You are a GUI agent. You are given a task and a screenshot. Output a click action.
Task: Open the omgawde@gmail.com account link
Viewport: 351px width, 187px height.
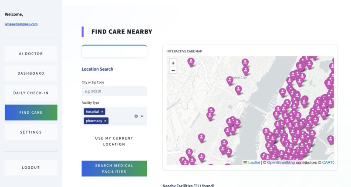21,24
